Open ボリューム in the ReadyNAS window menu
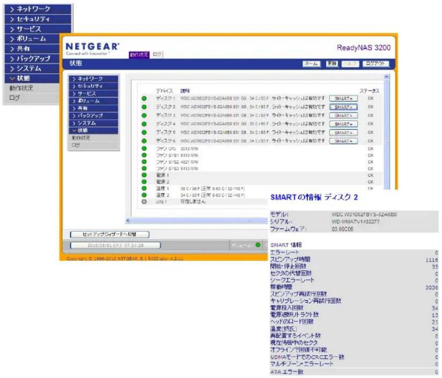442x378 pixels. (x=93, y=101)
